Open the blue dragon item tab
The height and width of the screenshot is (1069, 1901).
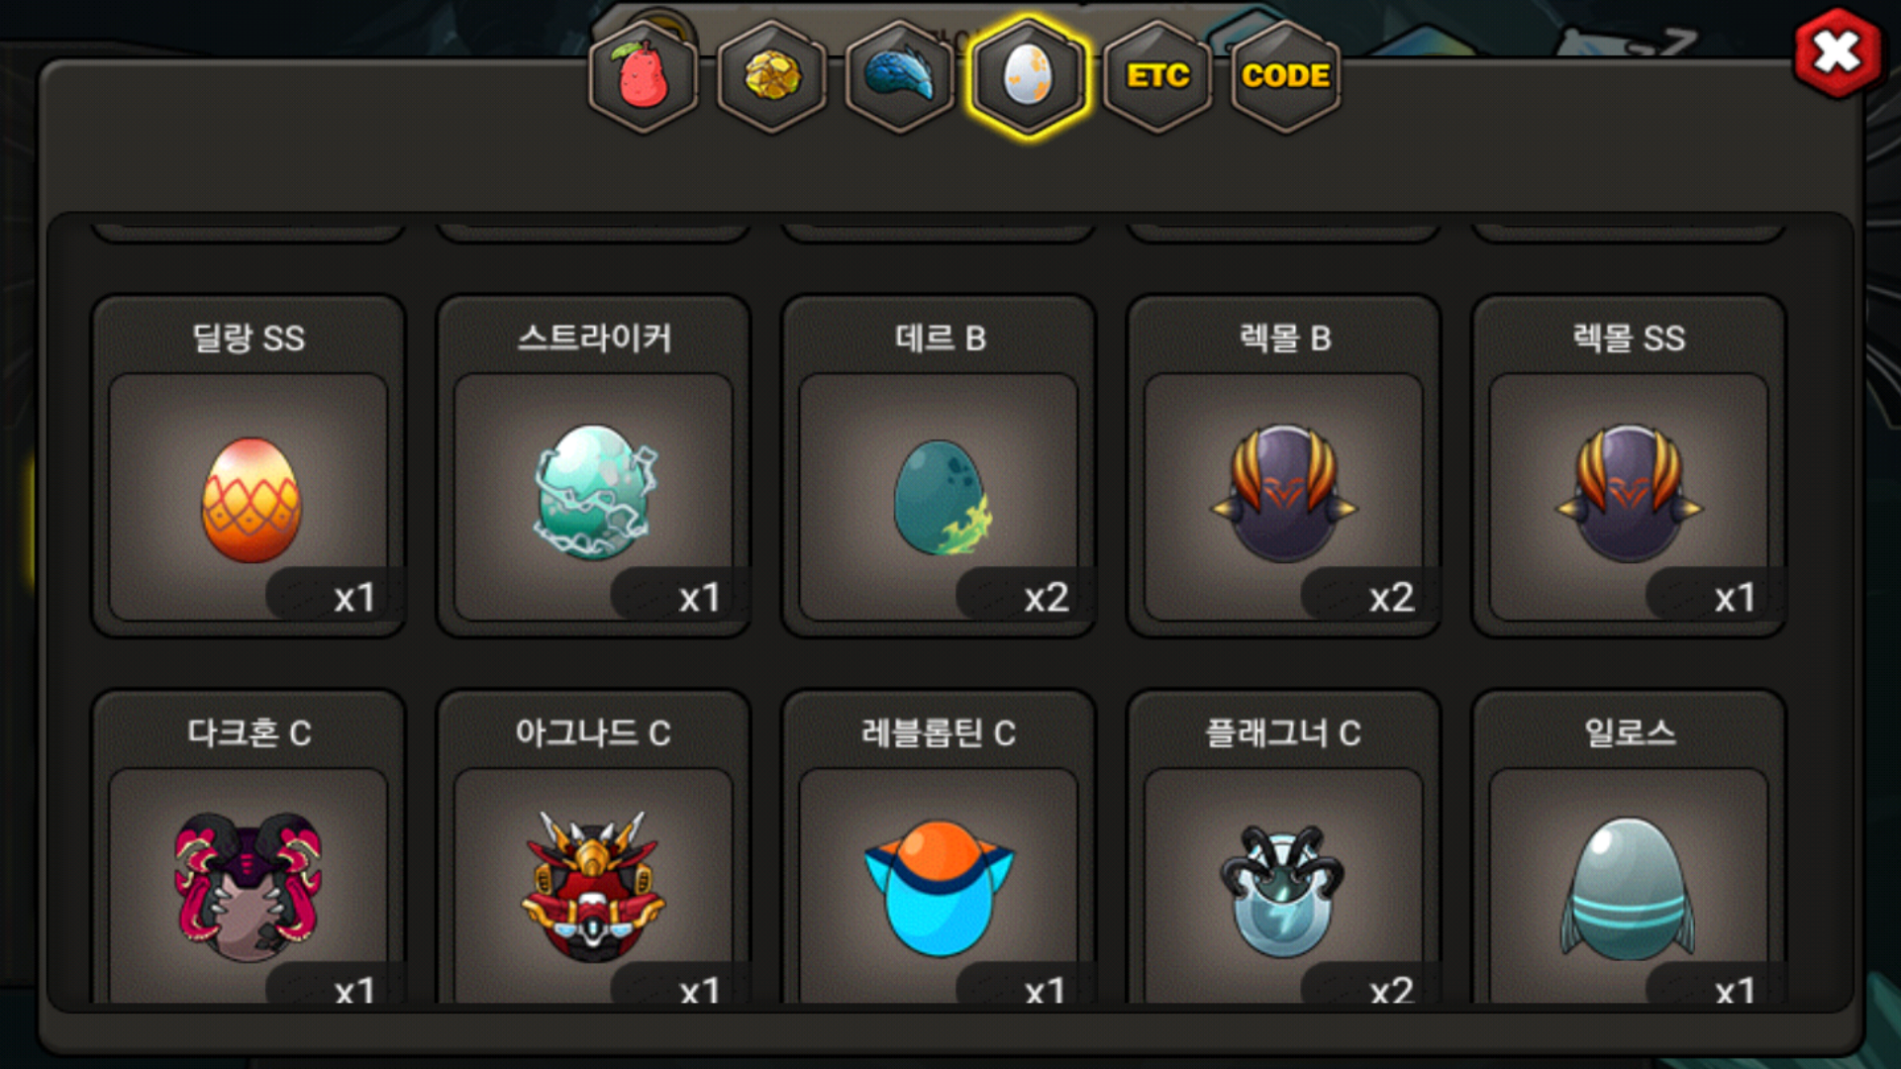(x=900, y=76)
